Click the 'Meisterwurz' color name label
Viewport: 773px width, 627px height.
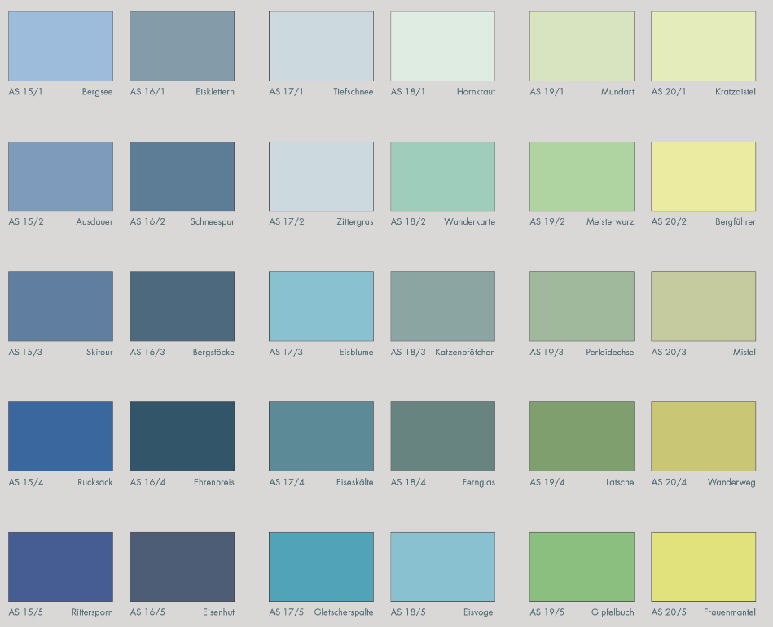(610, 221)
